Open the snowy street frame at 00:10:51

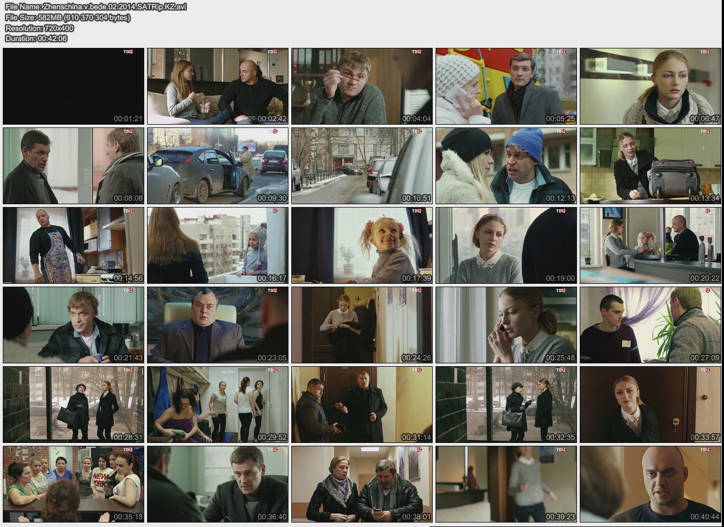[x=362, y=166]
